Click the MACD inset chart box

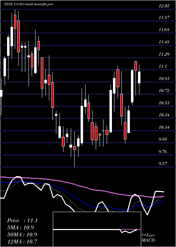tap(97, 229)
